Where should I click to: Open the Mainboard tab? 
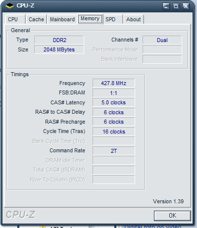[x=62, y=19]
